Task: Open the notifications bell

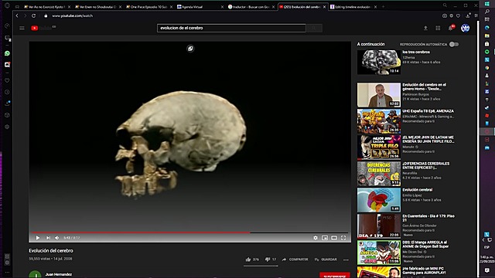Action: [x=450, y=28]
